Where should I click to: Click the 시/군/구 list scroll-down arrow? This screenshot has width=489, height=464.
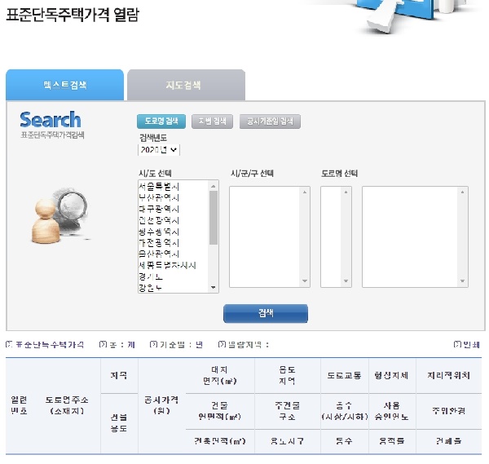click(x=306, y=281)
